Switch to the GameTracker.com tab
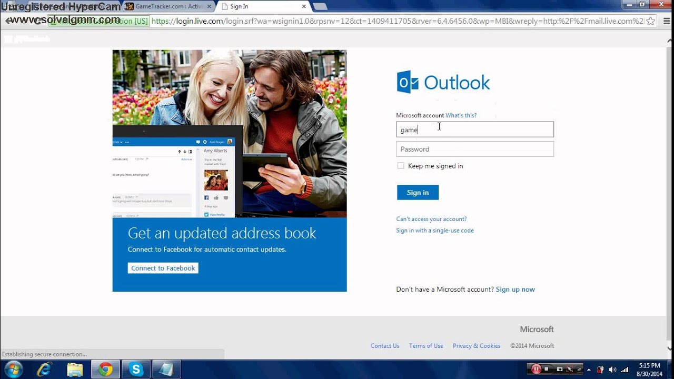 click(x=169, y=6)
